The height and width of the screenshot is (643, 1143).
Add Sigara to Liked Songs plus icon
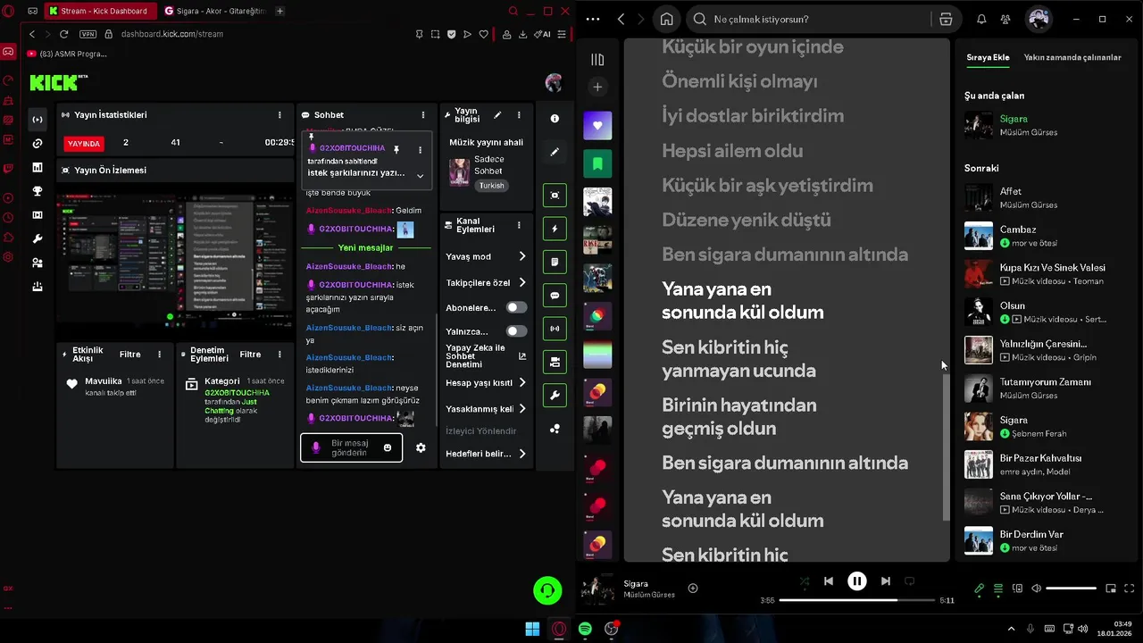click(693, 589)
